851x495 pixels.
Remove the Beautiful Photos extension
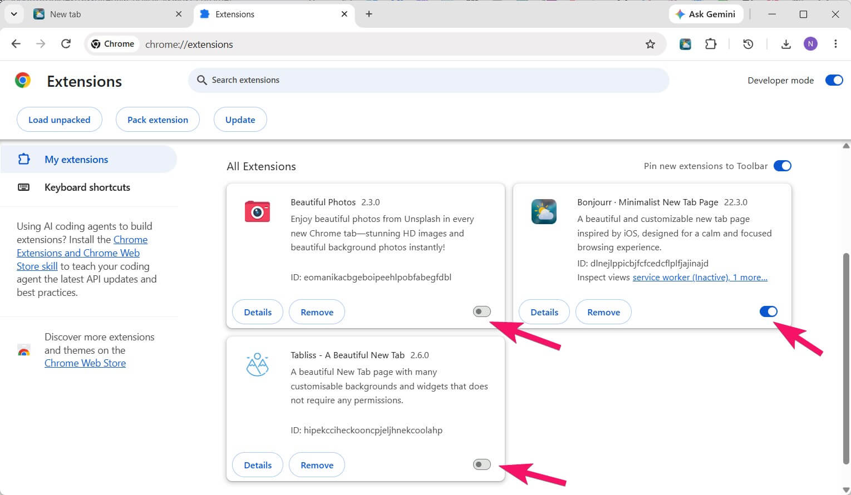pyautogui.click(x=317, y=312)
